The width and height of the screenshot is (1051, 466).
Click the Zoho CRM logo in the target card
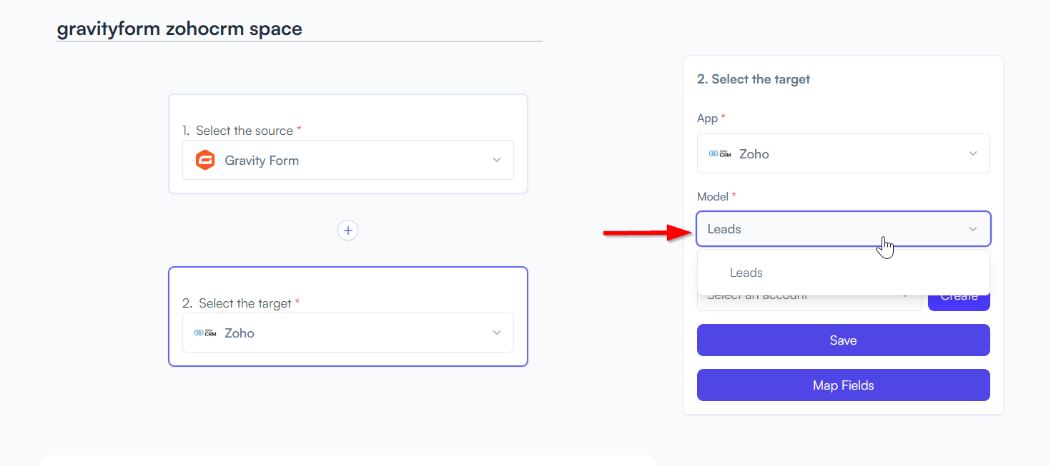205,333
